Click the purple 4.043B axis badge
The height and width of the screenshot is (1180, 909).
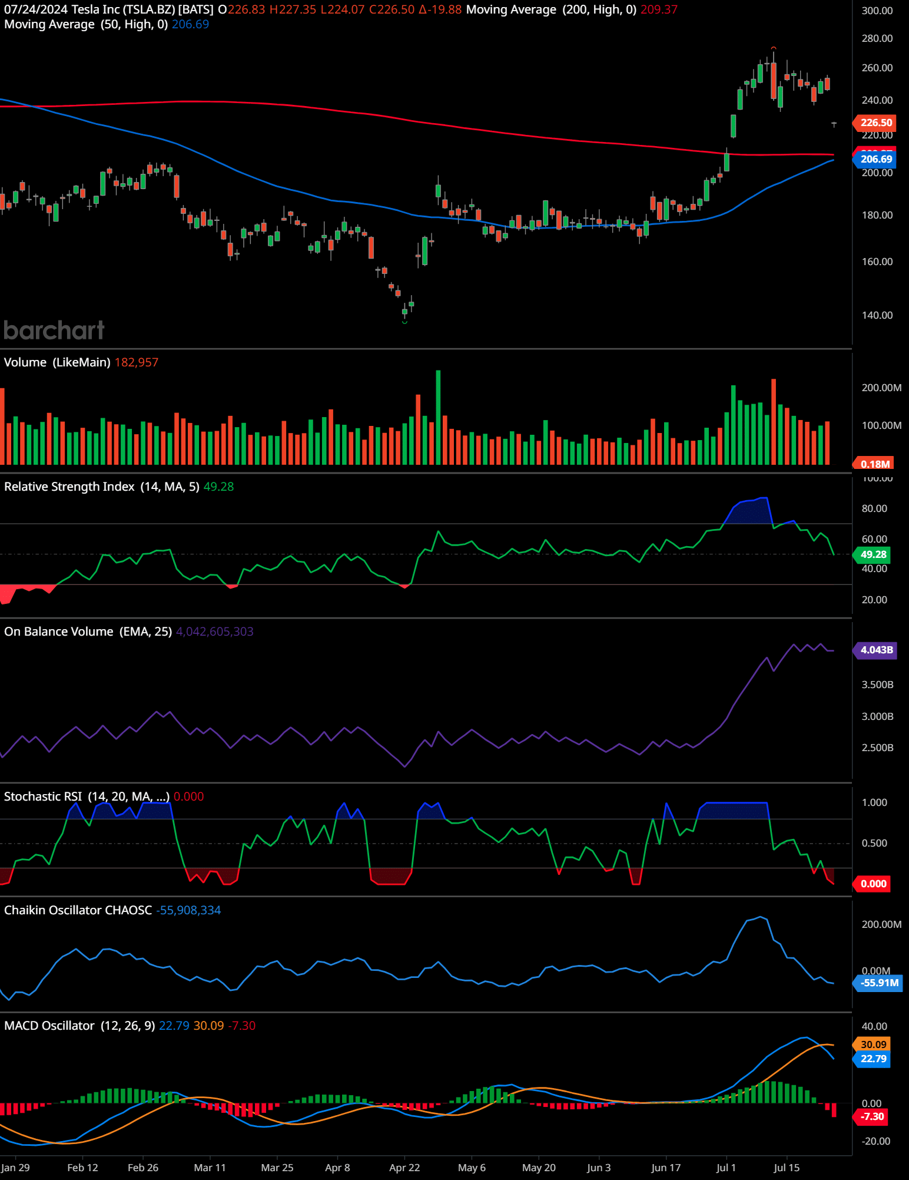pos(876,650)
